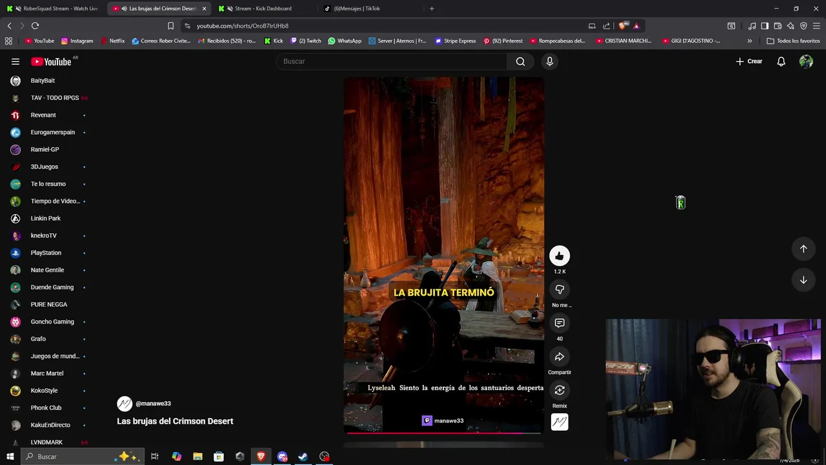Open the Remix option
Screen dimensions: 826x465
(559, 390)
